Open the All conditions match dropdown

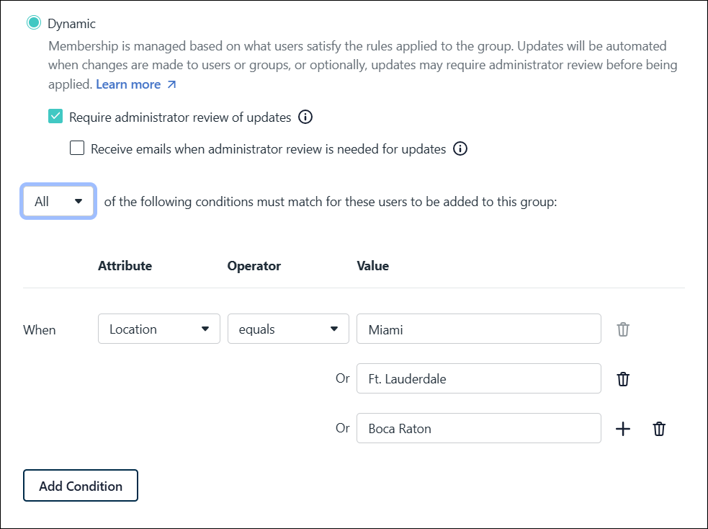(58, 202)
